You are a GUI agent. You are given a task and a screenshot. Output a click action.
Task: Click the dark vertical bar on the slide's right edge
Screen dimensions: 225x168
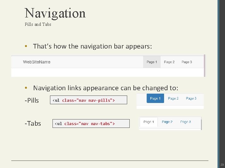pos(221,78)
